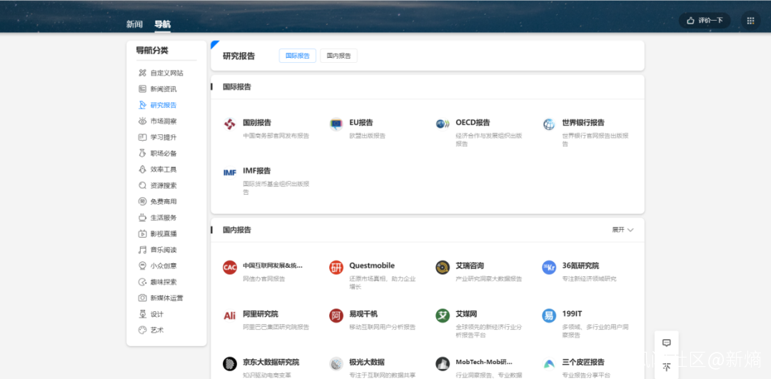The width and height of the screenshot is (771, 379).
Task: Open the 199IT link
Action: (573, 313)
